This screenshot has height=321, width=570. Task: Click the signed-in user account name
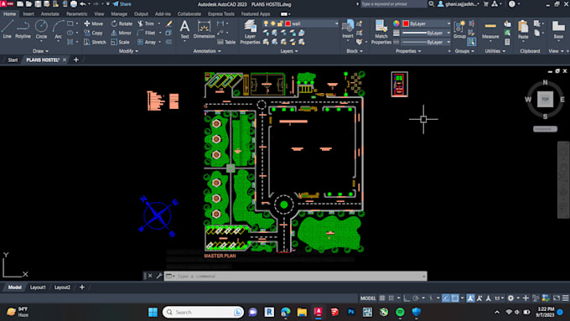(462, 4)
